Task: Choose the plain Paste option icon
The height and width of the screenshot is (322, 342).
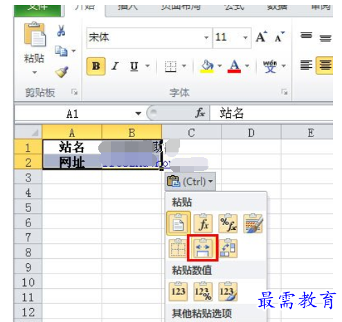Action: pyautogui.click(x=179, y=224)
